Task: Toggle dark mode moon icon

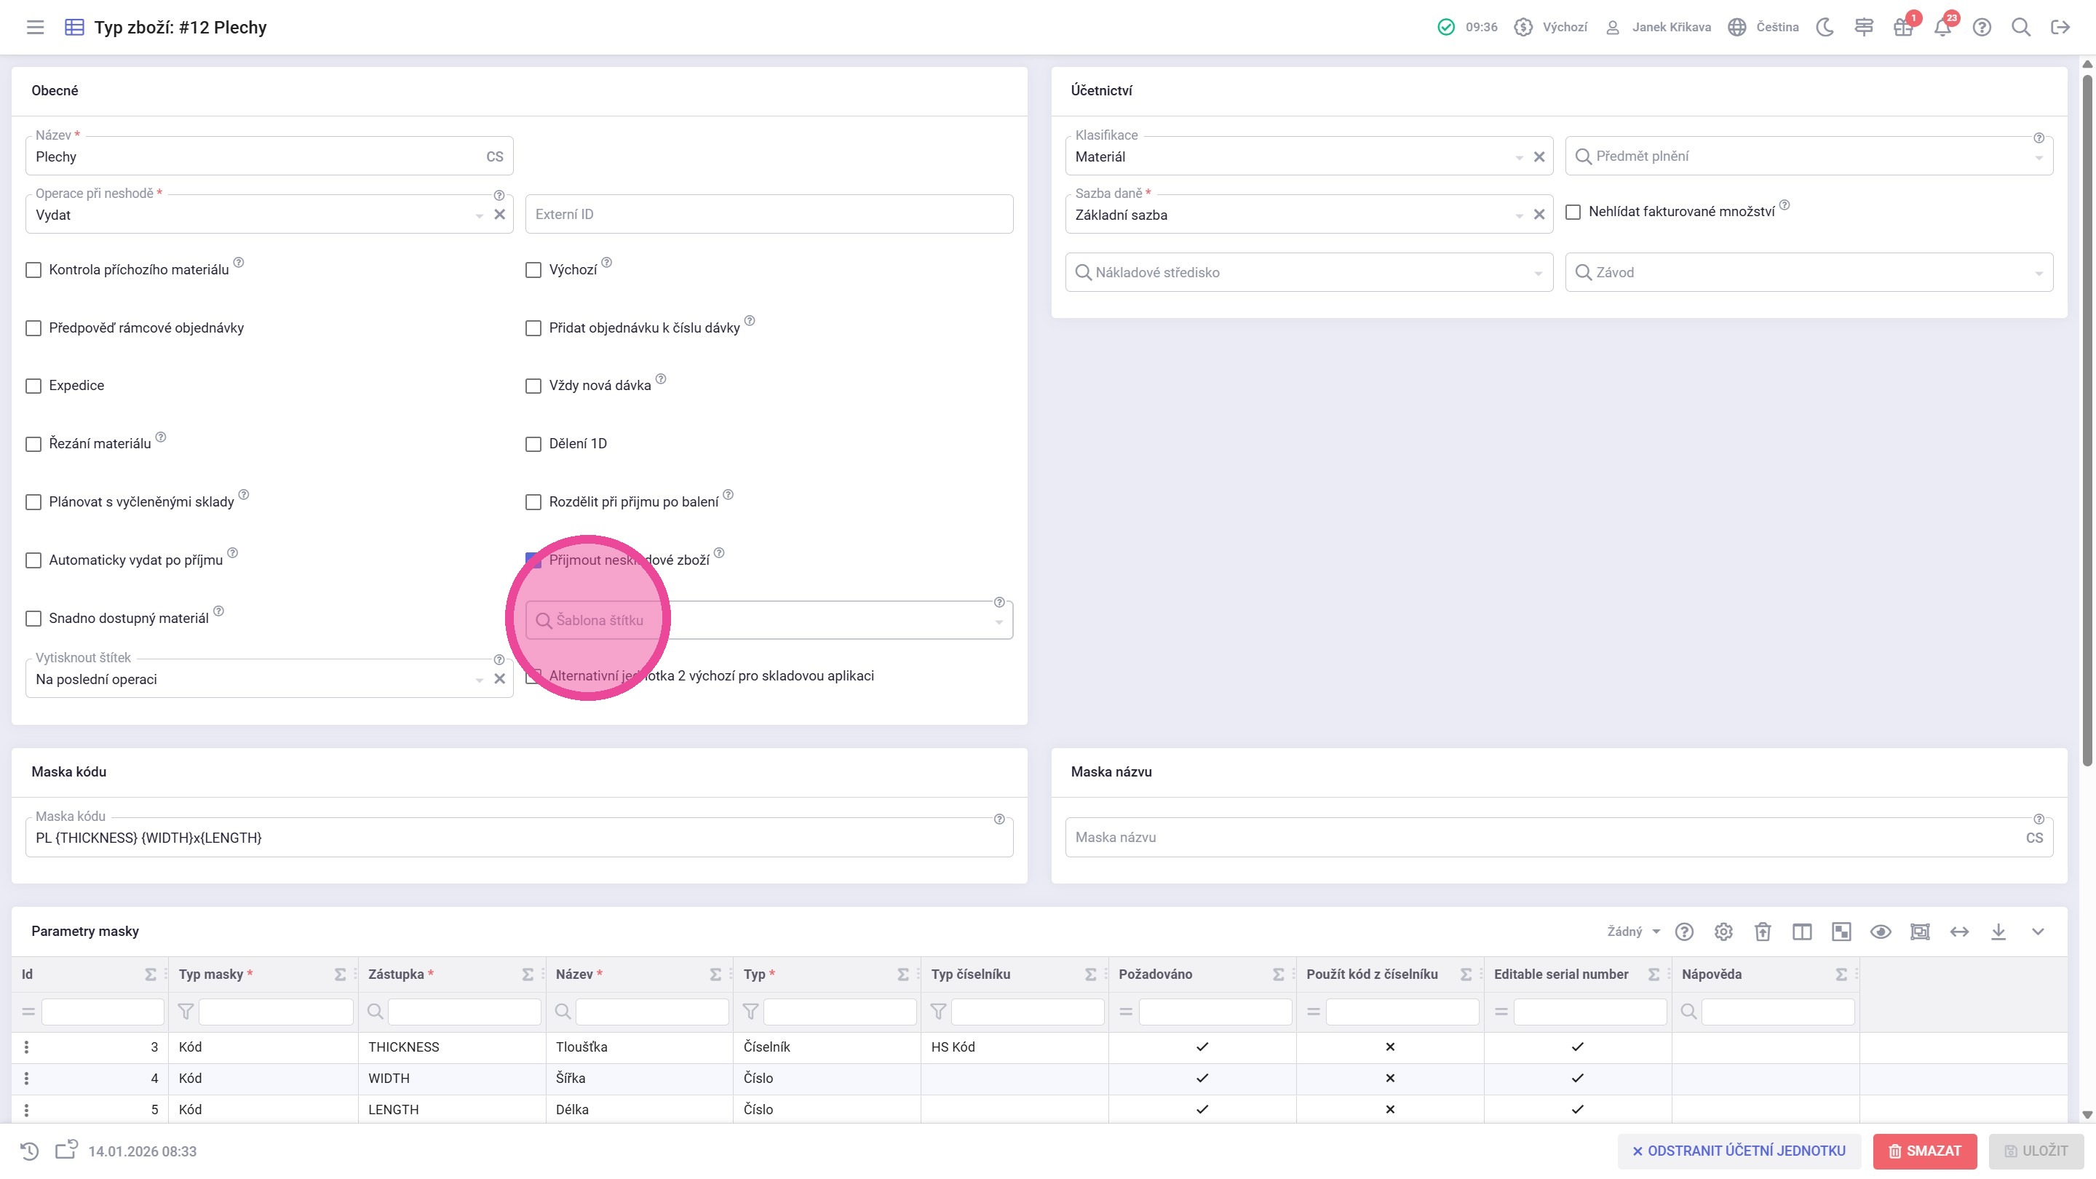Action: pyautogui.click(x=1825, y=27)
